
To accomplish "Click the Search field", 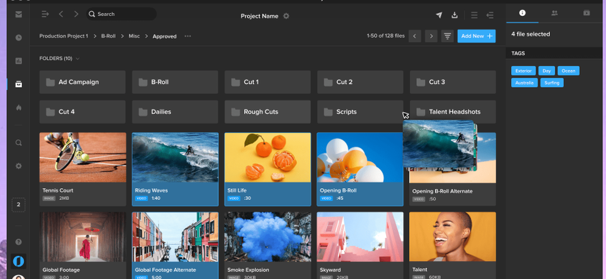I will [121, 14].
